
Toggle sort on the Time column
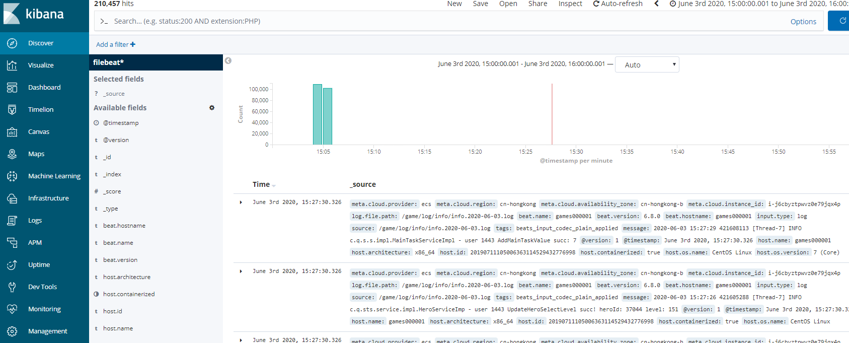pos(264,184)
